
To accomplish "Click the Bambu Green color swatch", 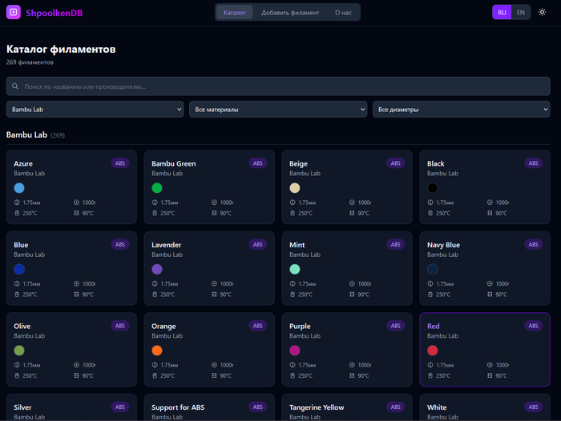I will [157, 188].
